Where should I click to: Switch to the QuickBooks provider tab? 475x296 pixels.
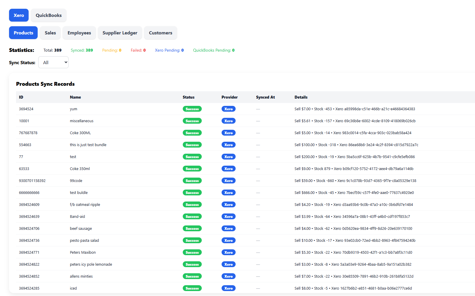48,15
